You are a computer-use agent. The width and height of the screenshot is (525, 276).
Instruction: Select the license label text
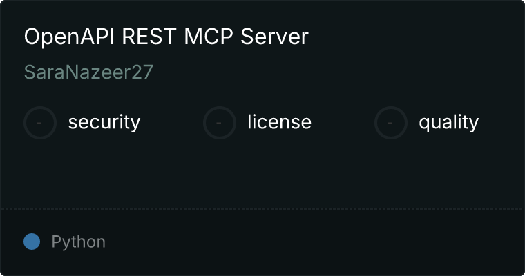280,121
